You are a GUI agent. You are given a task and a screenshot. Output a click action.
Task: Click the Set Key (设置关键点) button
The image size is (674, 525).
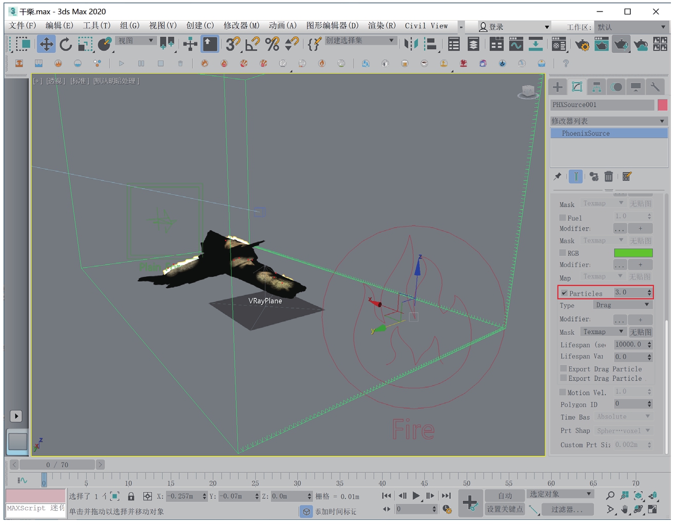pyautogui.click(x=505, y=509)
